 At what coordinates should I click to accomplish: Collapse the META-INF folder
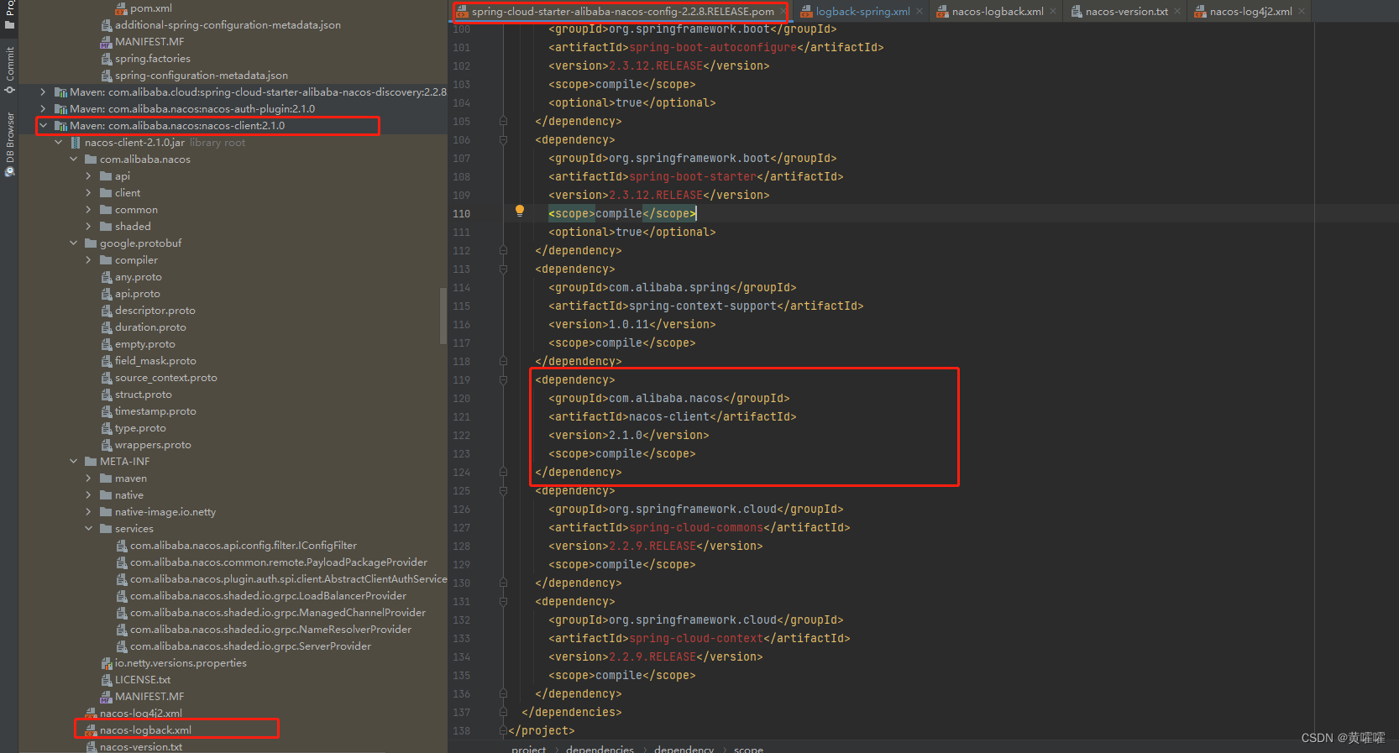point(73,462)
